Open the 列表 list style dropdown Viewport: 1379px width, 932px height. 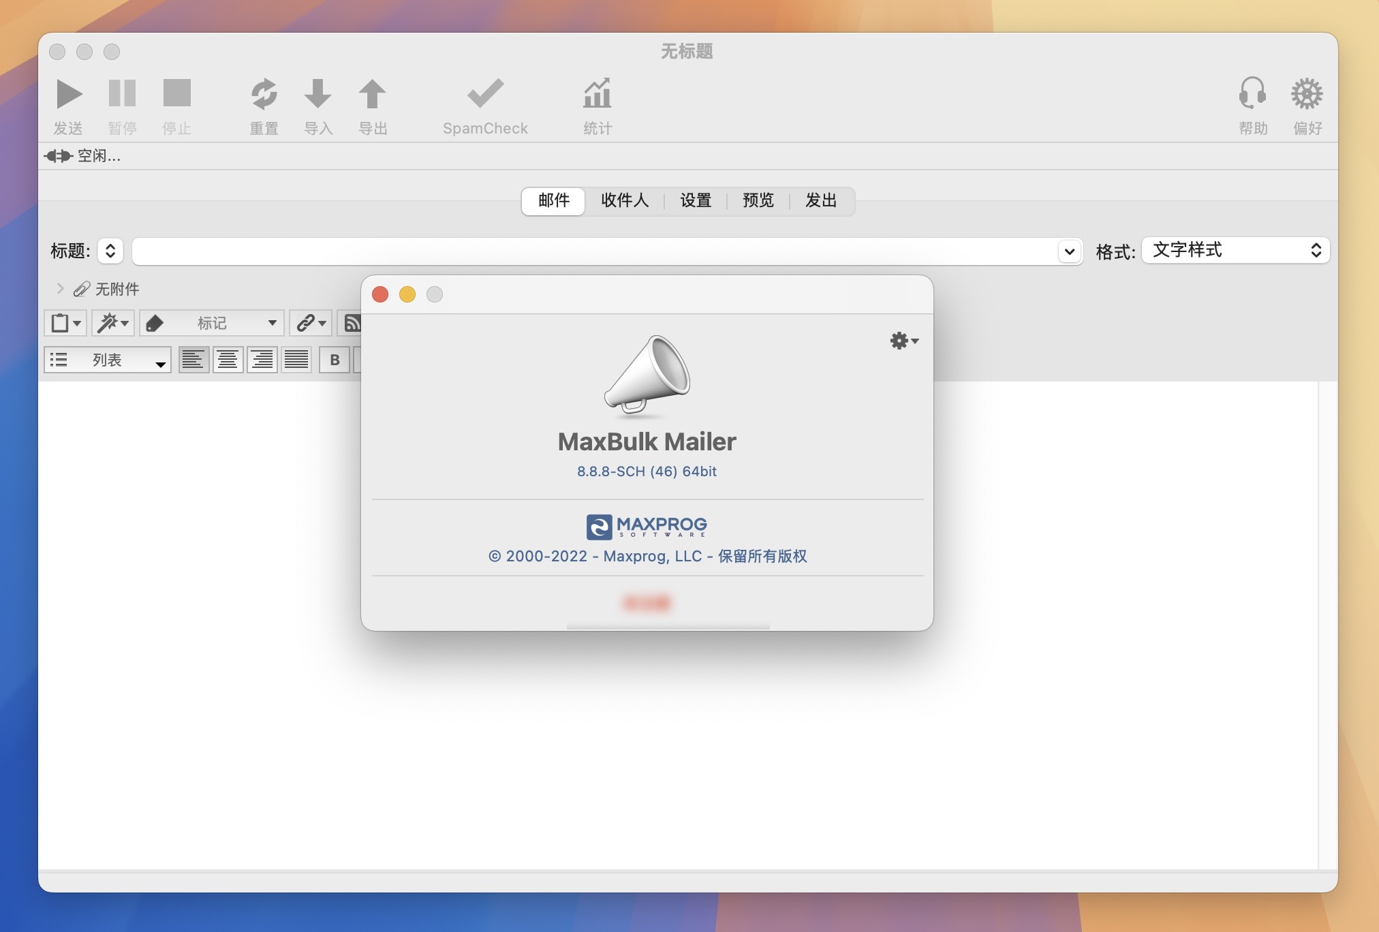coord(107,360)
